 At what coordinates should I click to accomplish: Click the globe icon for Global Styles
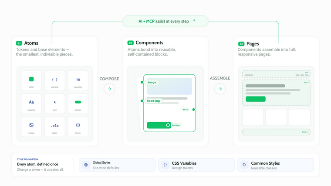[86, 165]
